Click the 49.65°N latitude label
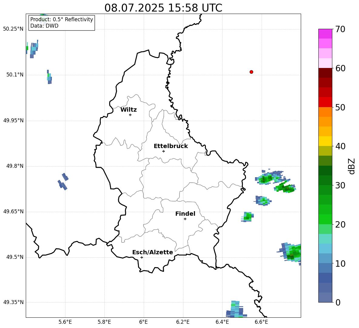The height and width of the screenshot is (328, 359). tap(13, 211)
